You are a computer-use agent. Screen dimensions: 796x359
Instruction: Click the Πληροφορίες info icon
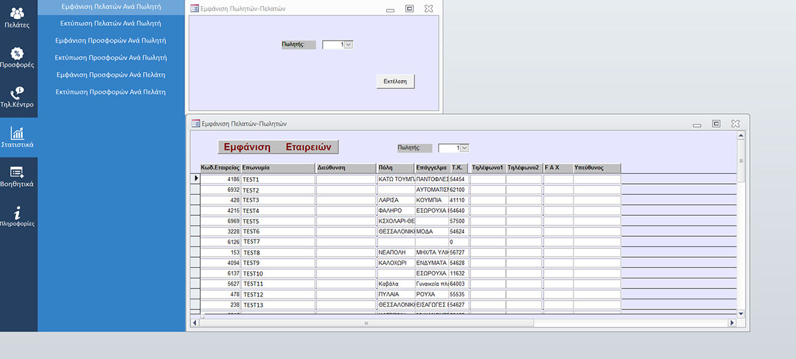click(x=18, y=212)
